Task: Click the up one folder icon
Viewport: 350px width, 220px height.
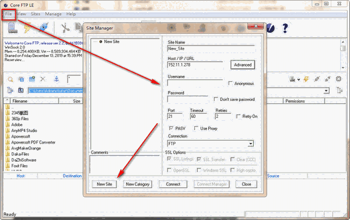Action: (x=21, y=90)
